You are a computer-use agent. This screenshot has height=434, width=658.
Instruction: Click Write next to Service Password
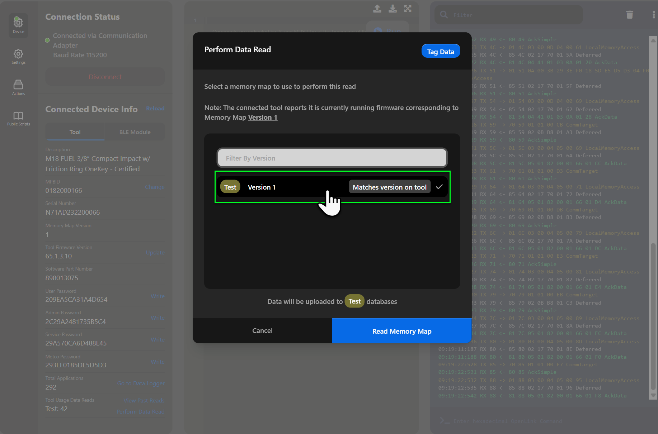coord(158,340)
